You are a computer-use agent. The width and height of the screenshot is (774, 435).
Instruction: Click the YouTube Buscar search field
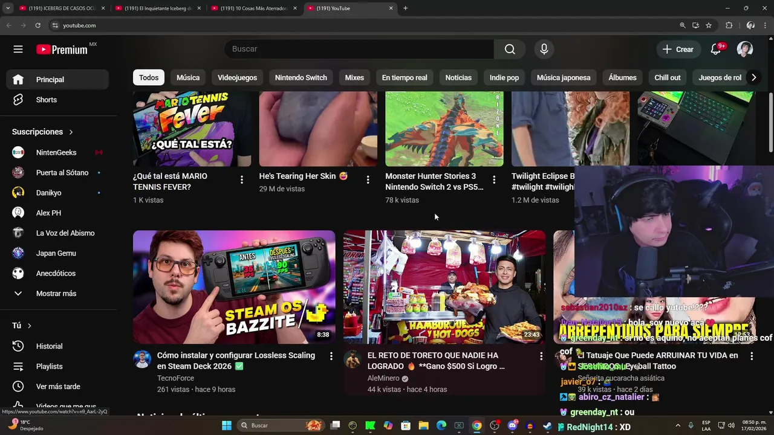(x=359, y=49)
